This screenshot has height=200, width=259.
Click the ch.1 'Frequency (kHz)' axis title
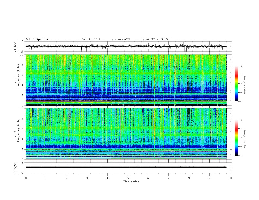click(18, 76)
